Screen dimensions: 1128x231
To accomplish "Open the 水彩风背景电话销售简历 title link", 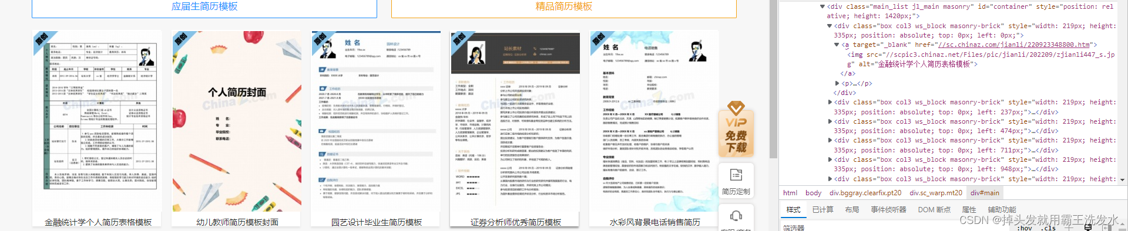I will tap(654, 222).
